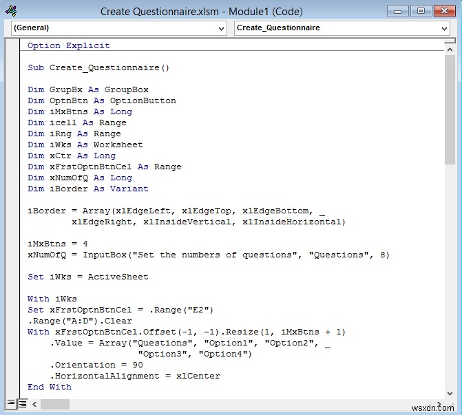The image size is (462, 415).
Task: Click 'Set xFrstOptnBtnCel = .Range("E2")' line
Action: [120, 310]
